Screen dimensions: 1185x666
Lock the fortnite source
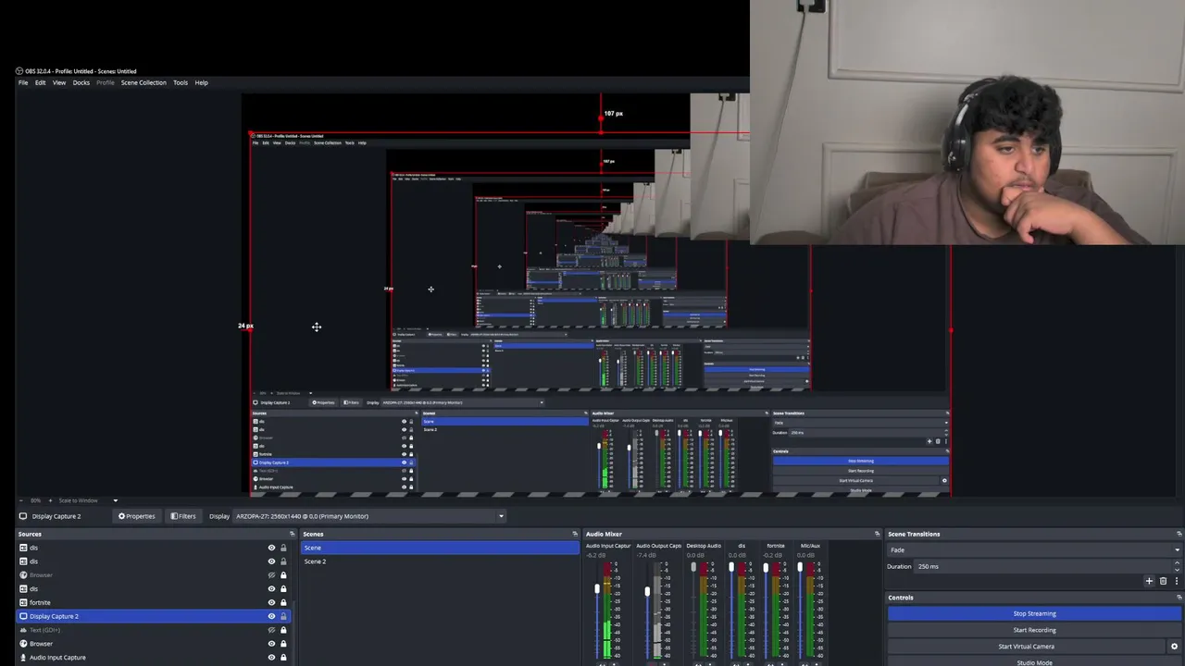[x=283, y=602]
